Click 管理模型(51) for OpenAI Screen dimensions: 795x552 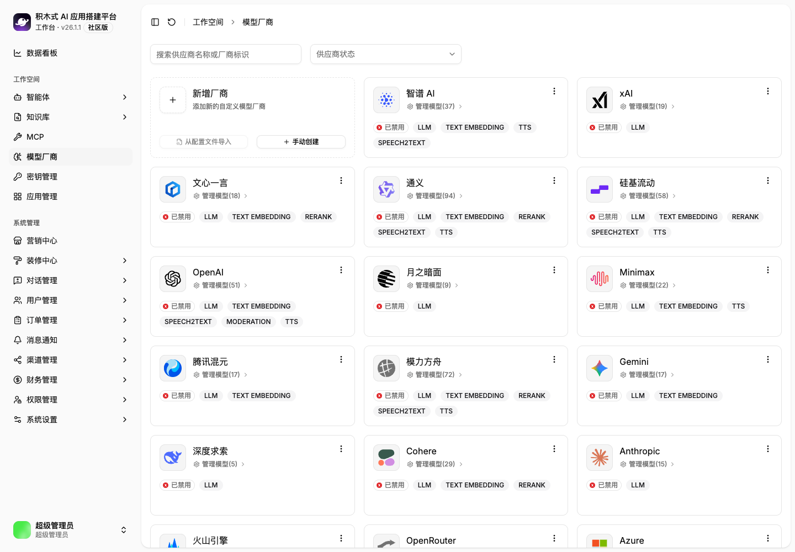click(221, 285)
